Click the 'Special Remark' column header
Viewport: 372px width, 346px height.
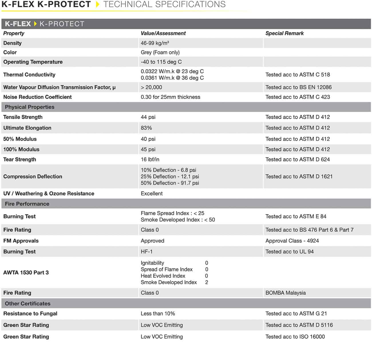(284, 33)
